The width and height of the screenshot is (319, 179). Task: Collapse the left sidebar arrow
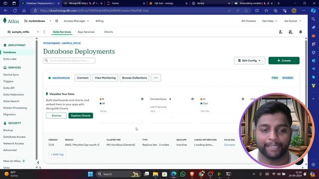(38, 163)
